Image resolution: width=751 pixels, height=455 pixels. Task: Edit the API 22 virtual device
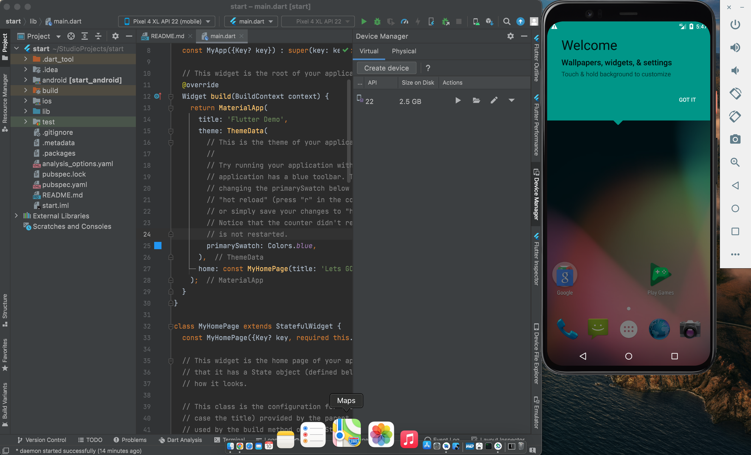494,101
